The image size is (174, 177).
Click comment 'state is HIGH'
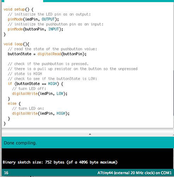(25, 73)
